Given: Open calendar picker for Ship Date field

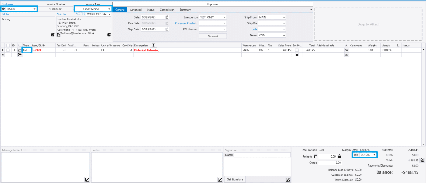Looking at the screenshot, I should [x=167, y=29].
